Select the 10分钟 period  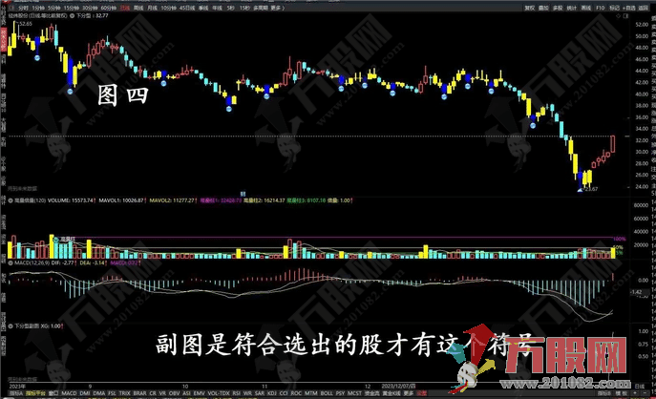point(169,8)
